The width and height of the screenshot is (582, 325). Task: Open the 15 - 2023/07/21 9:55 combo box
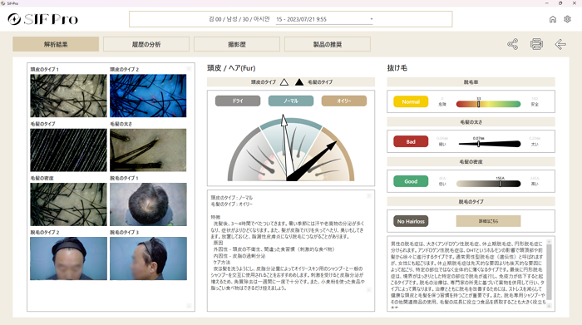[324, 19]
